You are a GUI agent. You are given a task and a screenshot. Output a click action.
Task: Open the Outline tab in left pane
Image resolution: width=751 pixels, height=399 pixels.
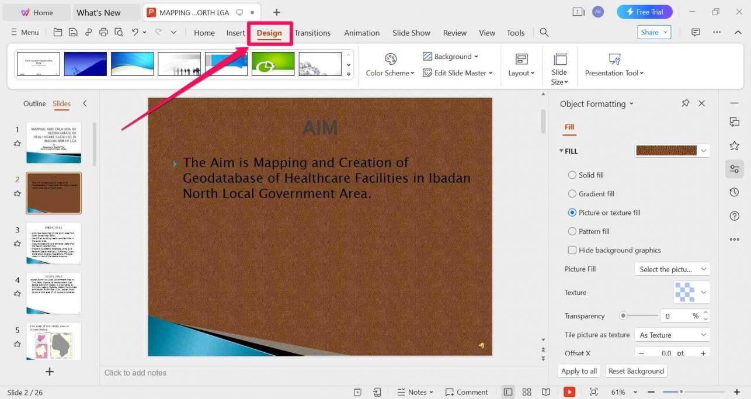click(34, 103)
